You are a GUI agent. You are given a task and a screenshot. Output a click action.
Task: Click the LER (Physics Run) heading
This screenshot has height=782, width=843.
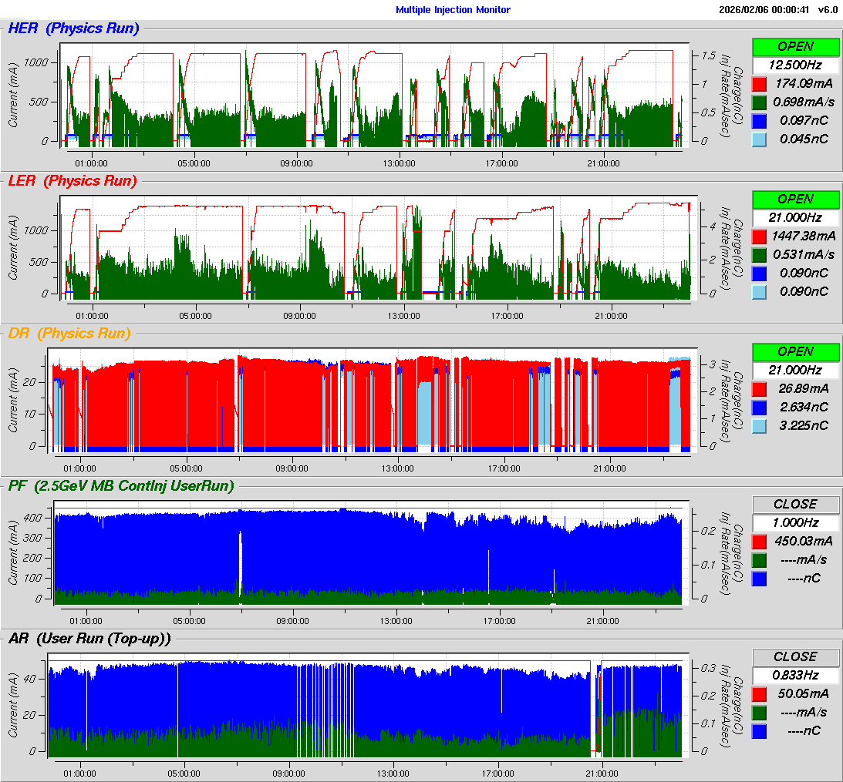(72, 181)
